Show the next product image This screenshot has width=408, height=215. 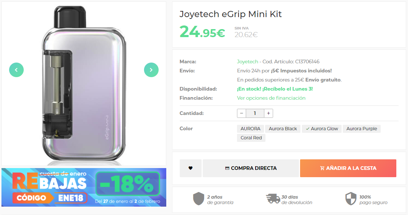[151, 70]
